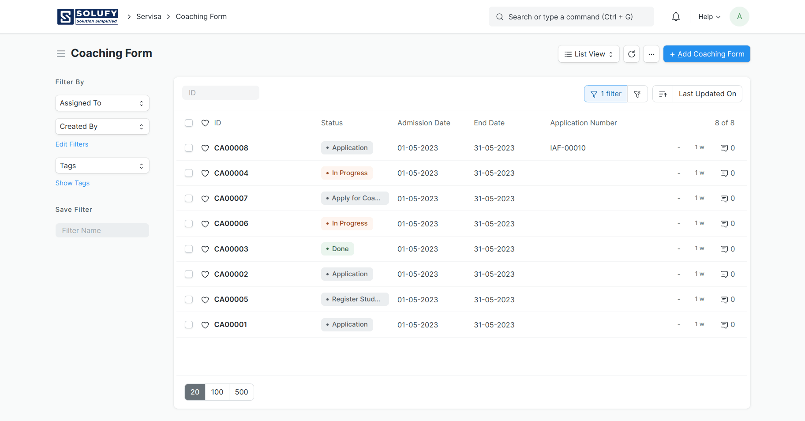Viewport: 805px width, 421px height.
Task: Click Edit Filters link
Action: pyautogui.click(x=72, y=144)
